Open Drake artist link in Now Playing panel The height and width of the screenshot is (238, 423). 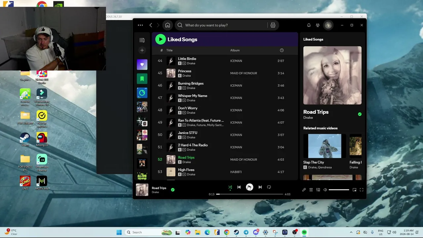pyautogui.click(x=308, y=118)
